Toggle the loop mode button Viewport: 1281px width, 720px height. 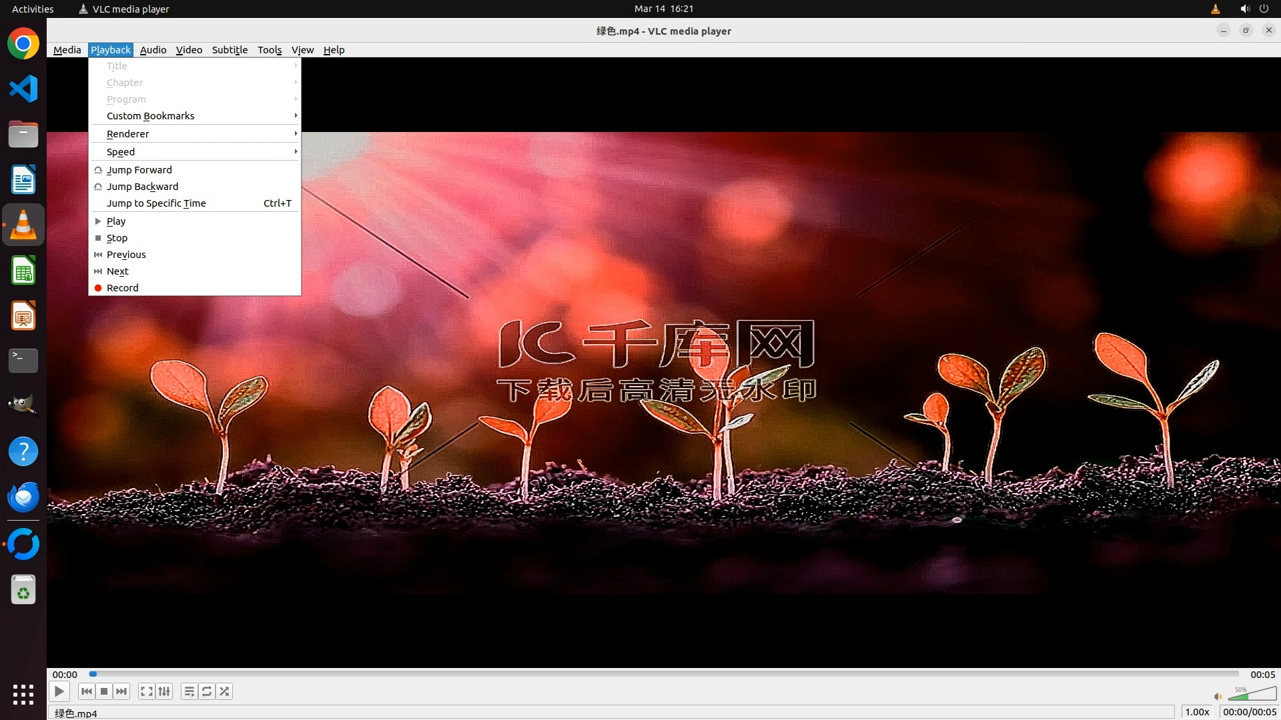[207, 691]
